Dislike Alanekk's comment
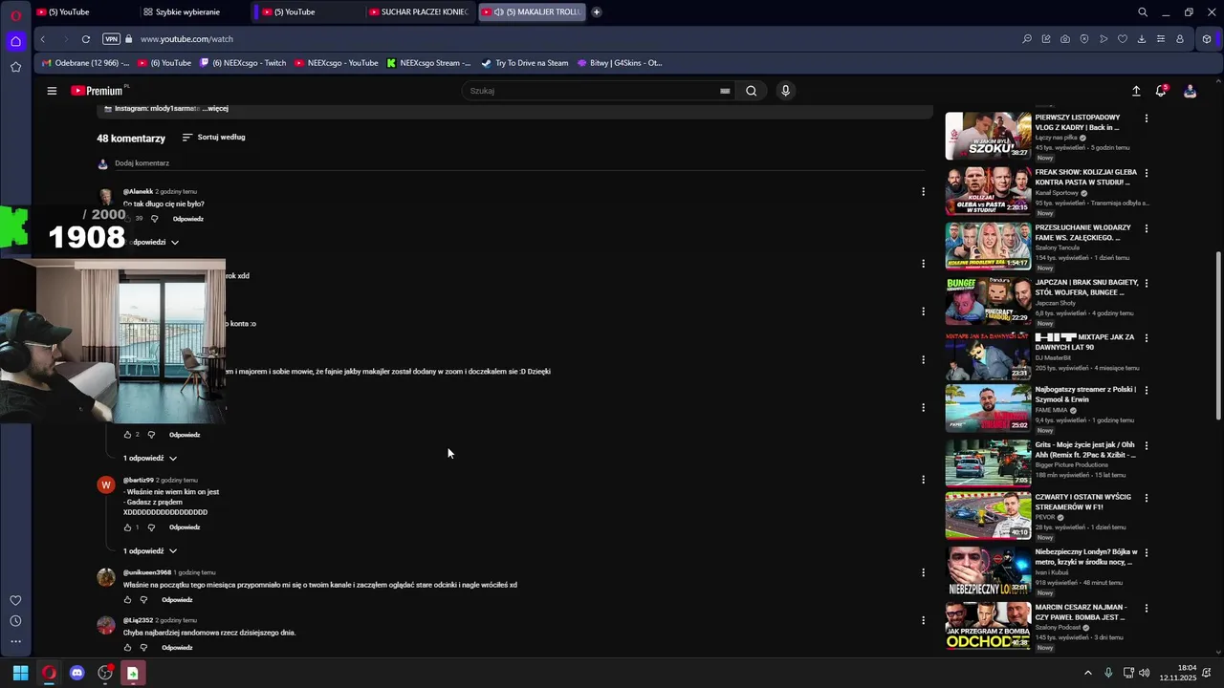This screenshot has height=688, width=1224. click(x=155, y=219)
